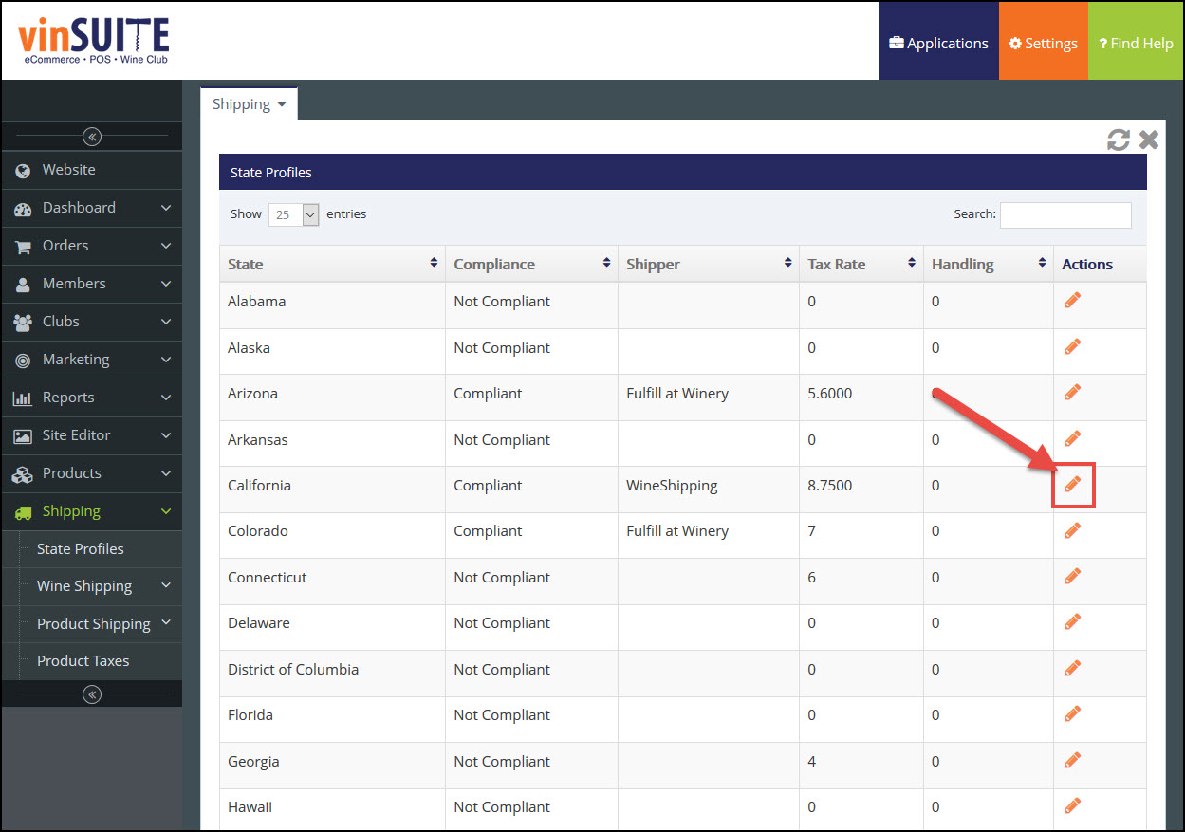Image resolution: width=1185 pixels, height=832 pixels.
Task: Expand the Reports sidebar menu
Action: click(x=91, y=398)
